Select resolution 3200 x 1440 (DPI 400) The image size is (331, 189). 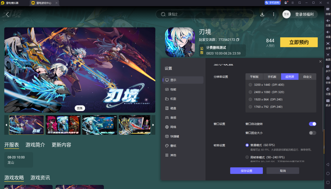click(250, 85)
